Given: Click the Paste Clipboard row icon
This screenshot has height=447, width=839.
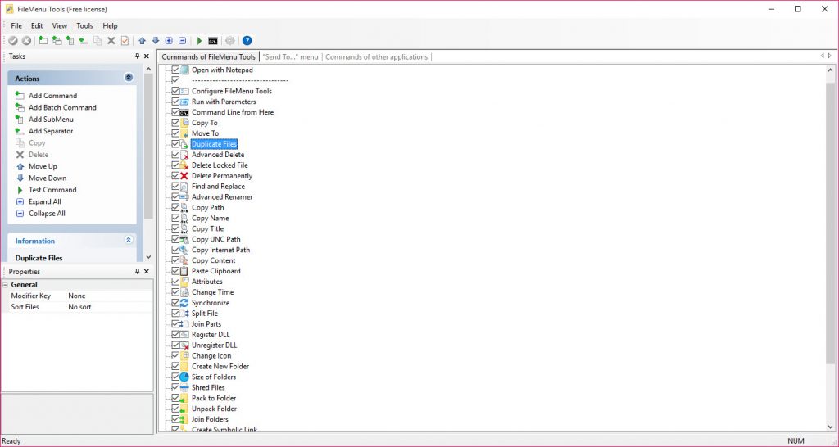Looking at the screenshot, I should (x=184, y=271).
